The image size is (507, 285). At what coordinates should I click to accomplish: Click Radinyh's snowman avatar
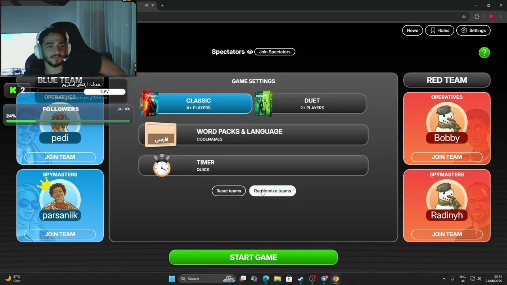[447, 196]
